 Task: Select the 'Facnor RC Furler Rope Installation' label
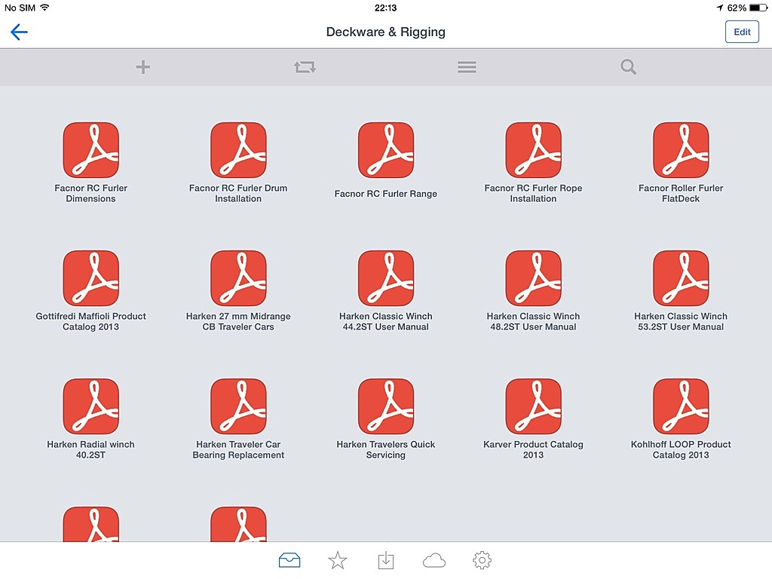[533, 194]
